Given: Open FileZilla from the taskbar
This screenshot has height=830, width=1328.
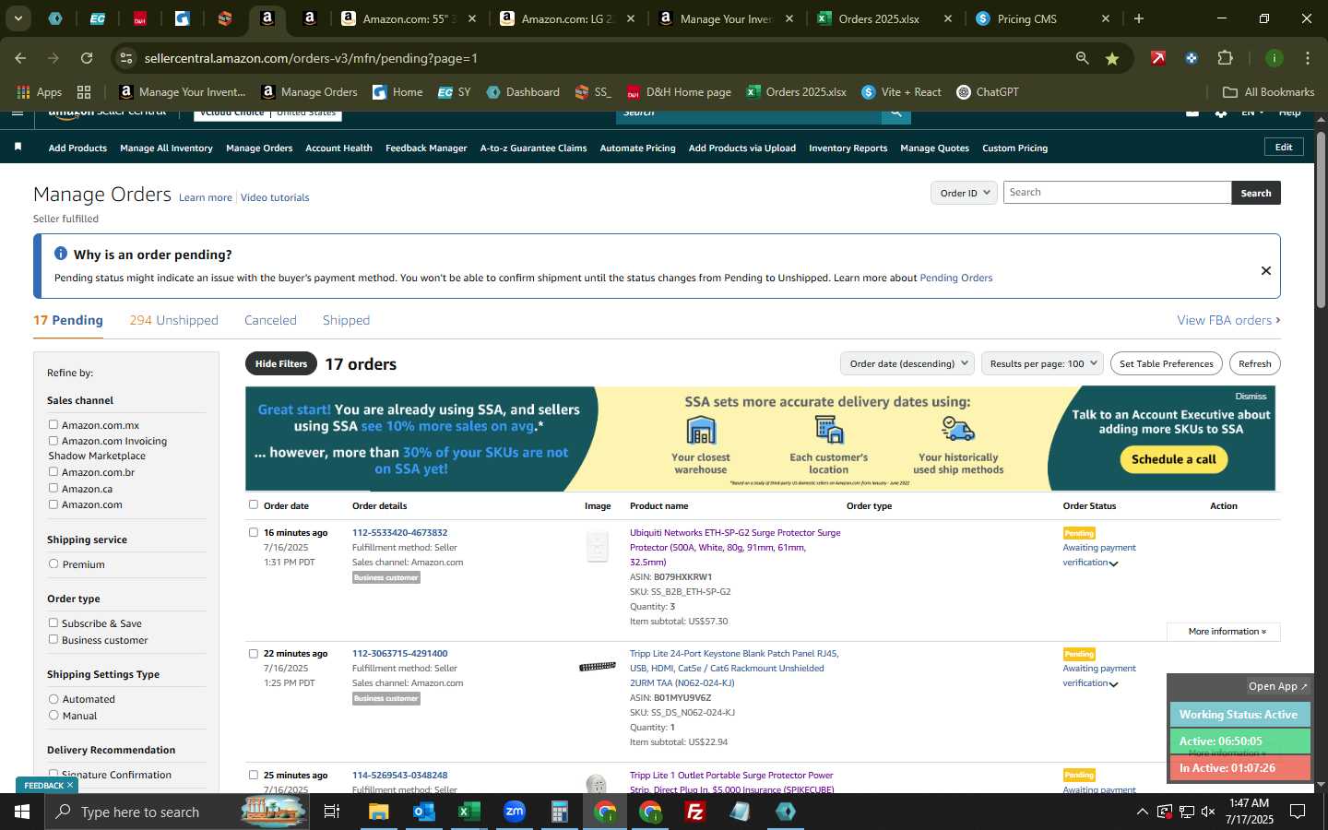Looking at the screenshot, I should [x=695, y=812].
